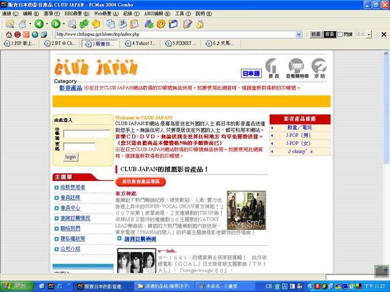Viewport: 390px width, 292px height.
Task: Click the 首頁 home icon on the Club Japan page
Action: coord(273,68)
